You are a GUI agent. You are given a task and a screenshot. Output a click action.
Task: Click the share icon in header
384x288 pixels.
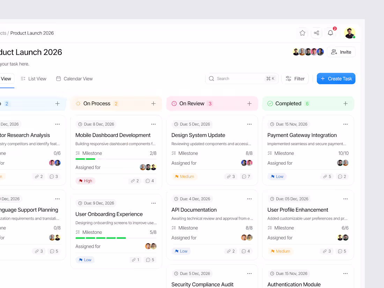click(316, 33)
